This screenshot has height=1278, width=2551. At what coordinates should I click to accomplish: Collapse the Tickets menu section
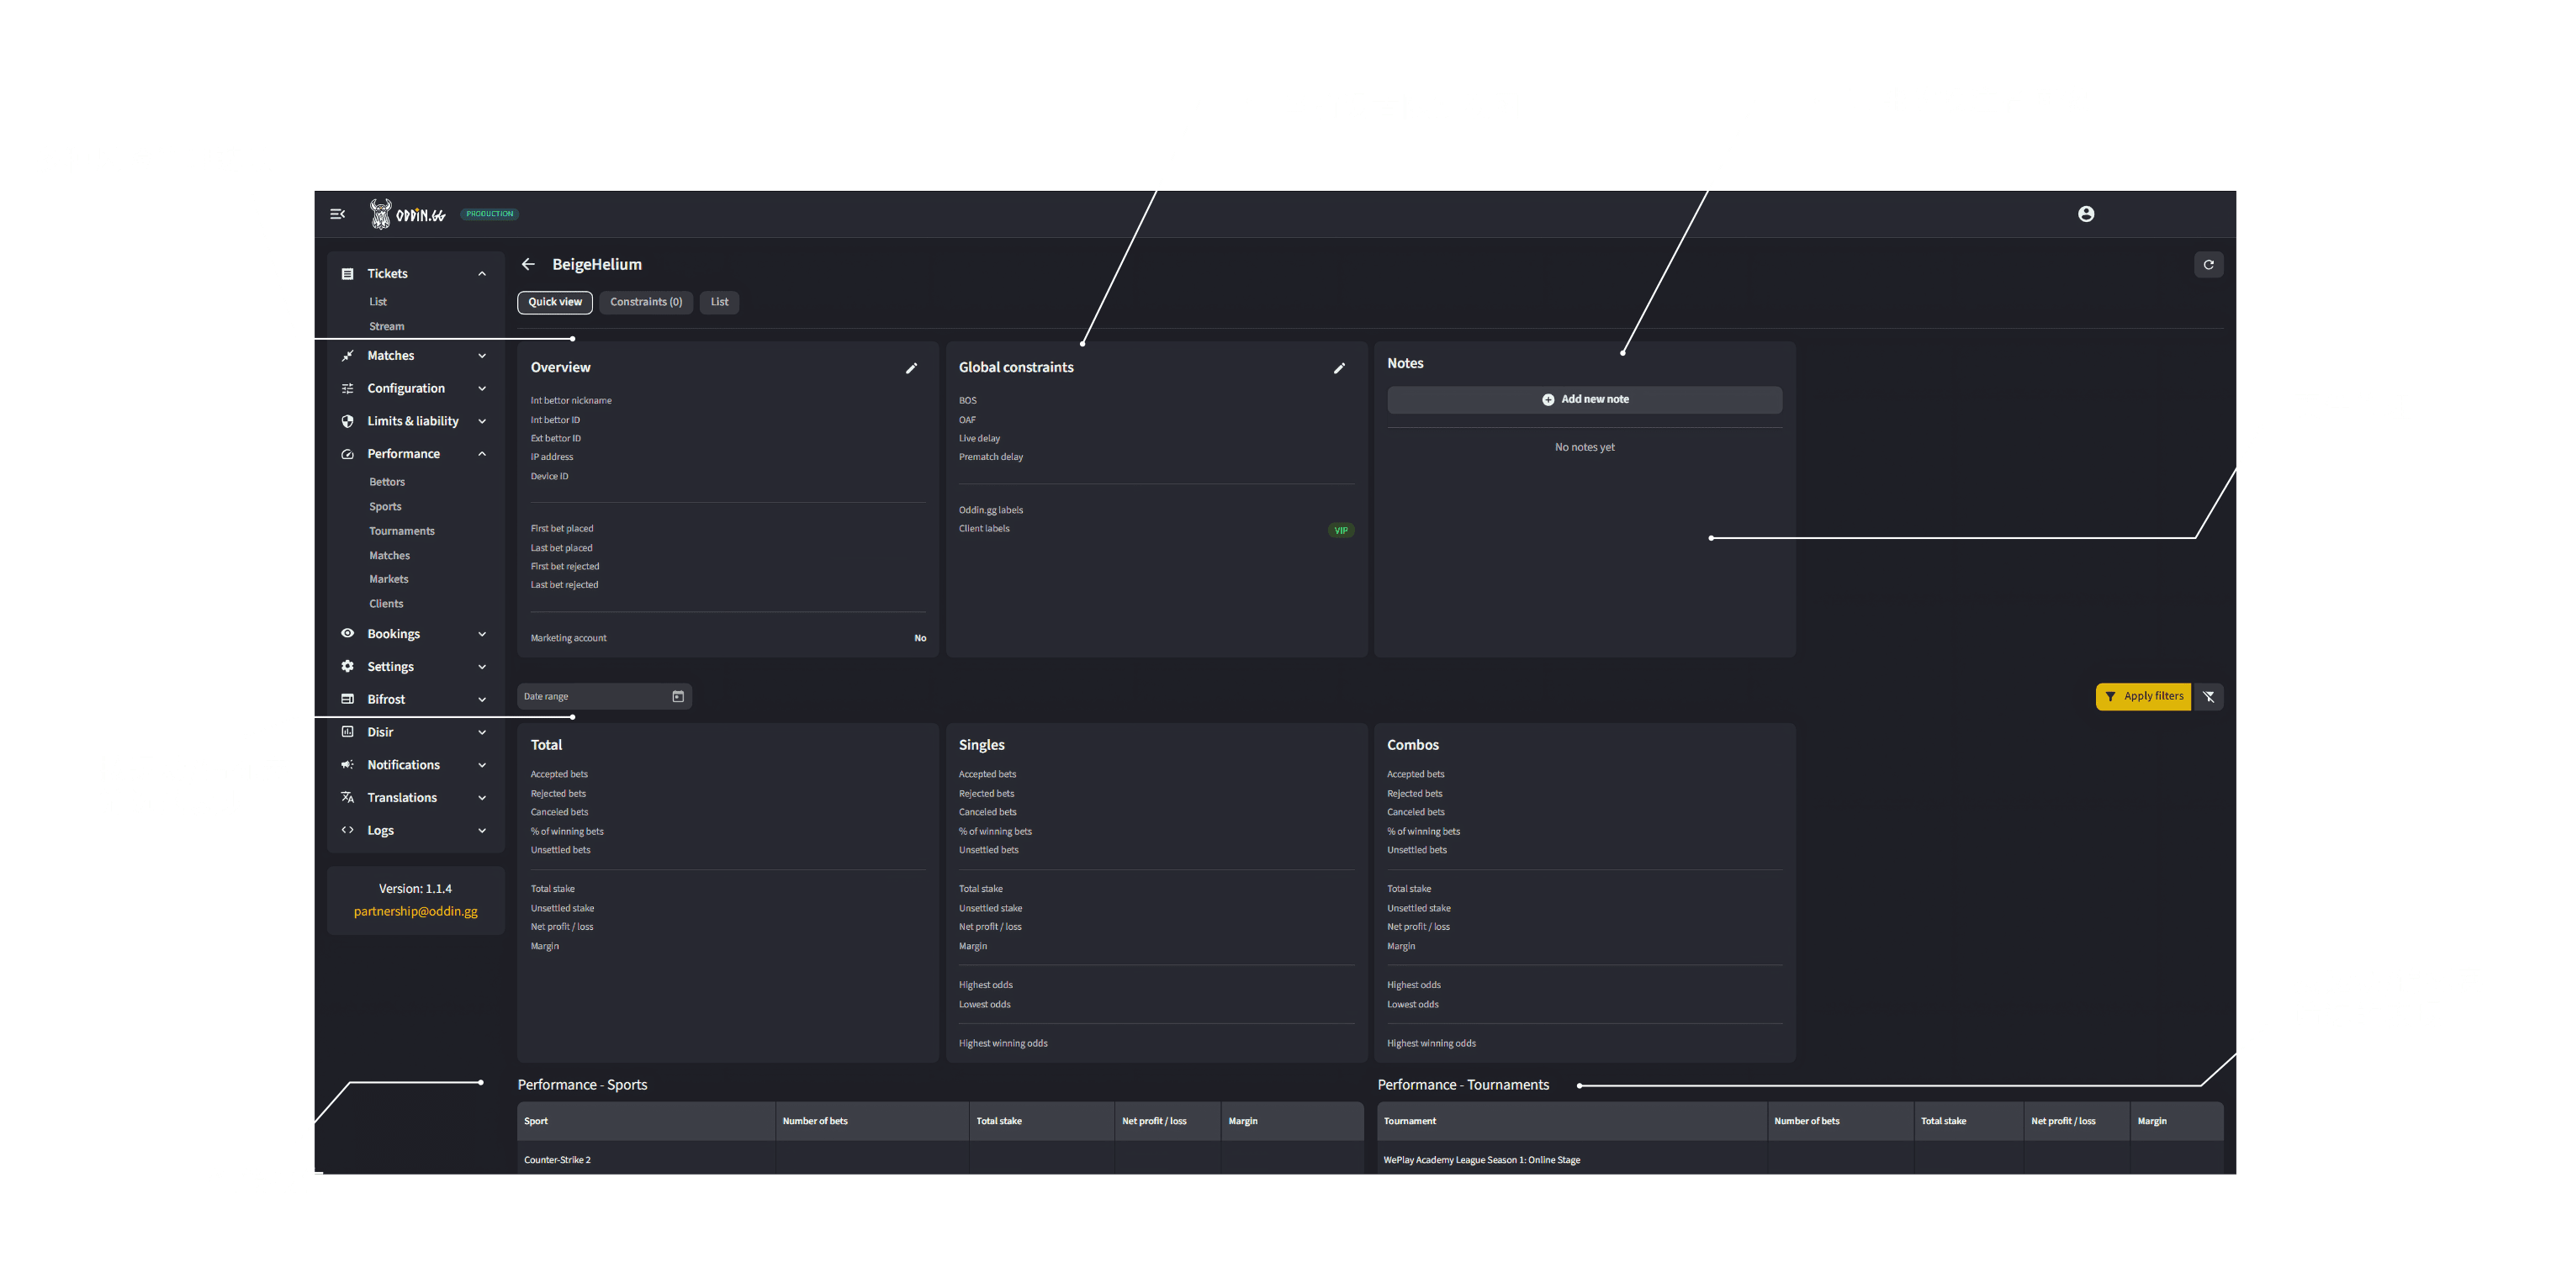[x=481, y=274]
